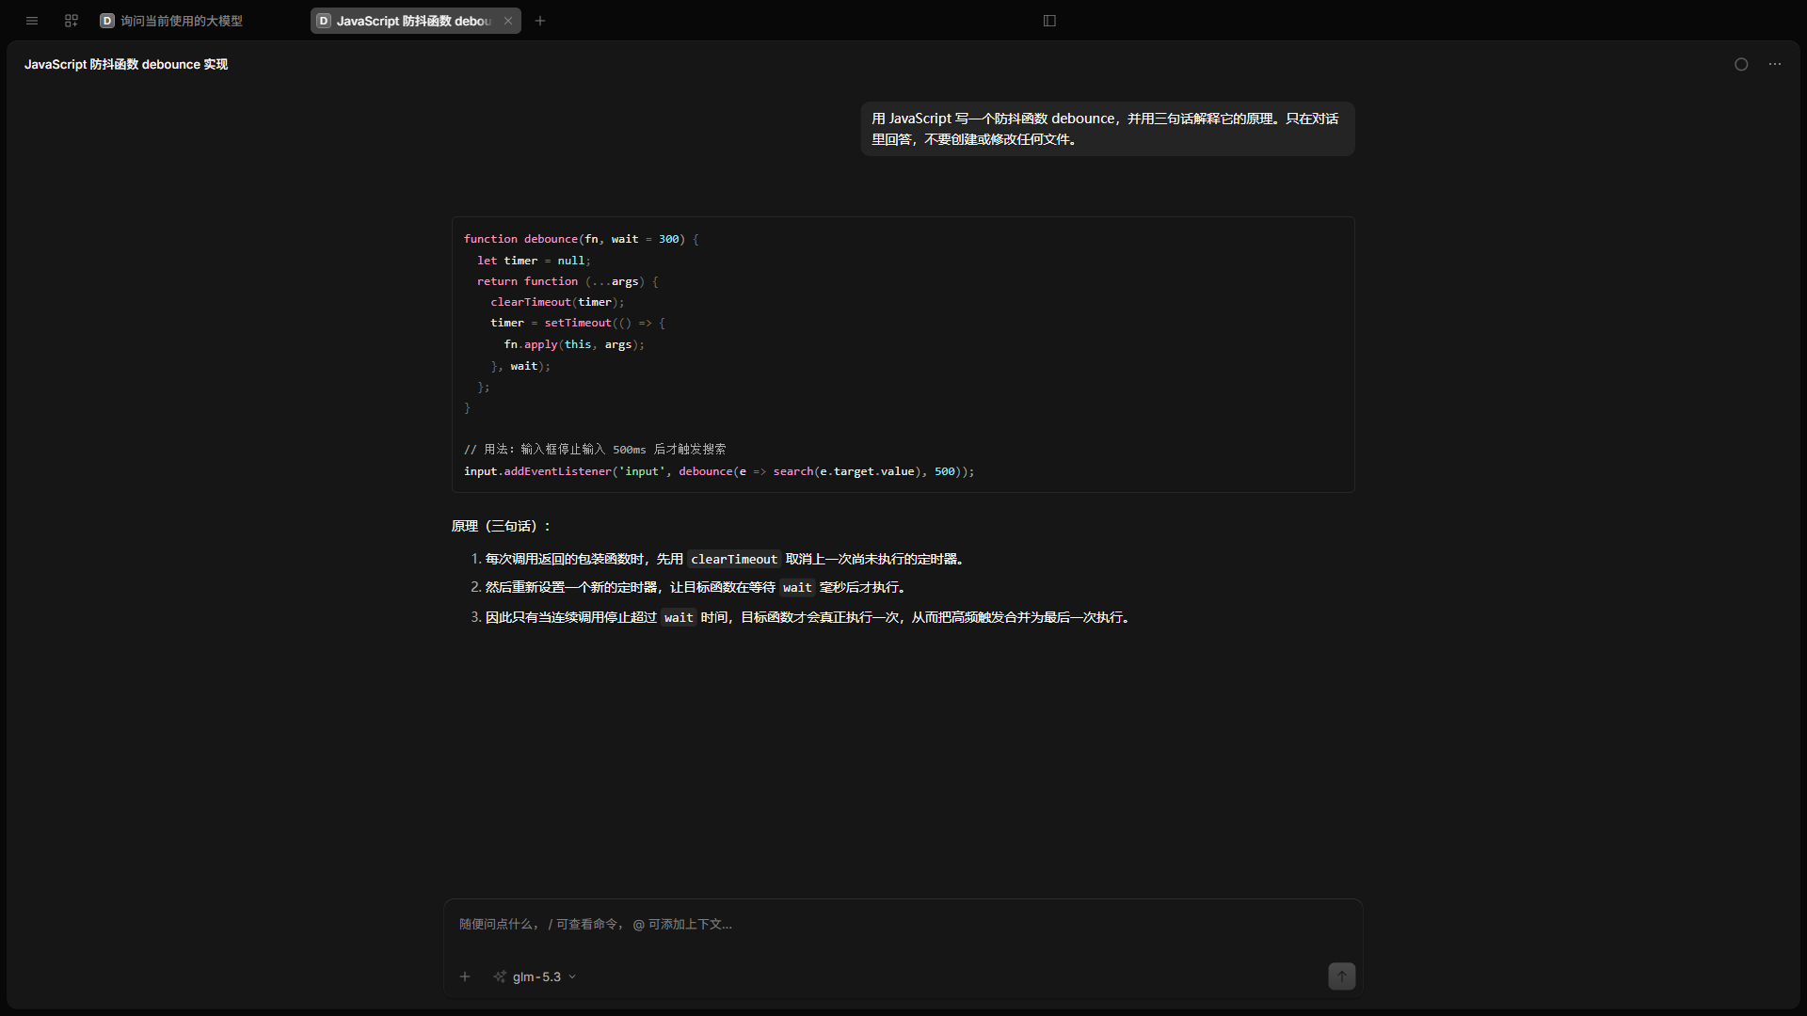Send message with the arrow button
1807x1016 pixels.
[x=1342, y=976]
